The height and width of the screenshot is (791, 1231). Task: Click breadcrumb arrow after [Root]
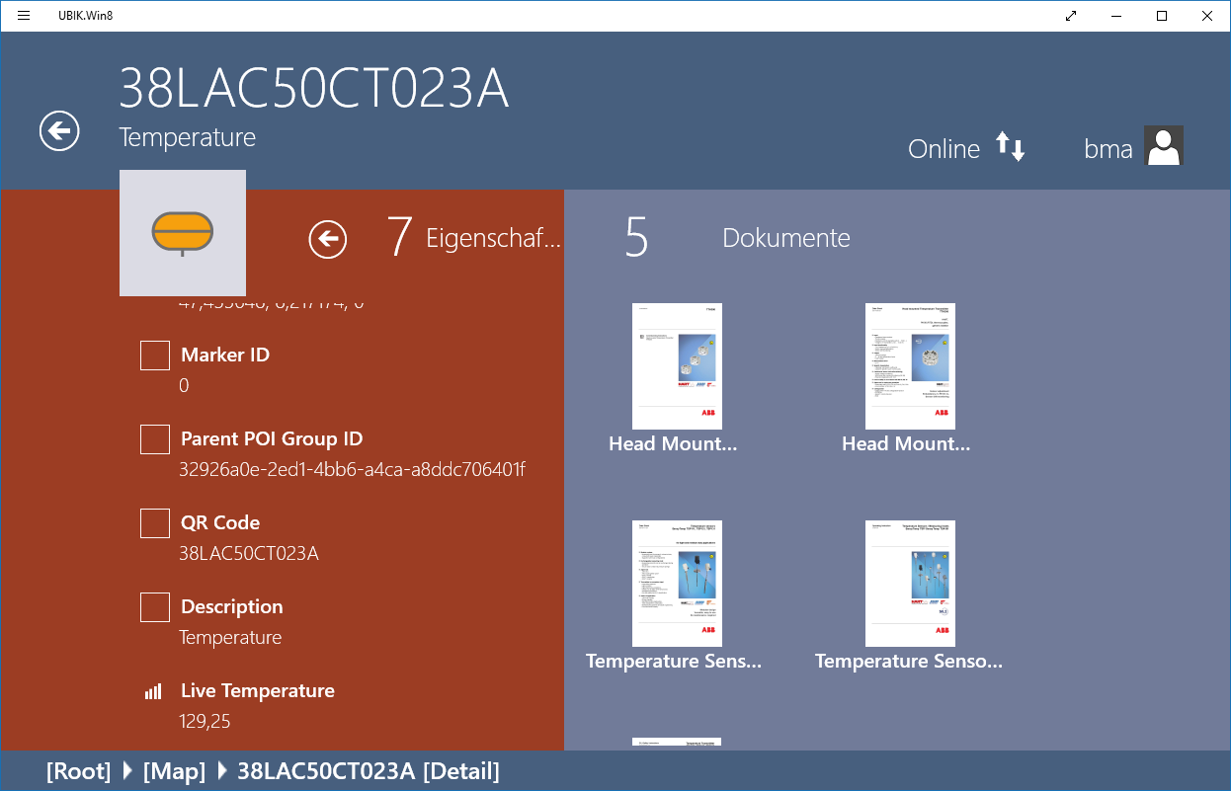click(127, 771)
